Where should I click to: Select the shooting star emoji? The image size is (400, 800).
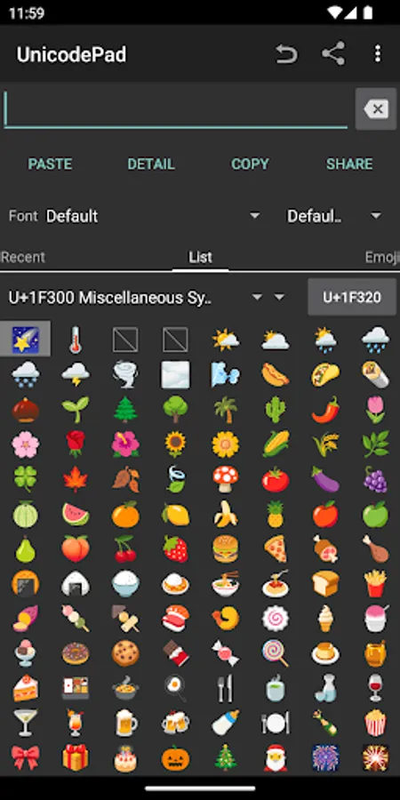(25, 340)
